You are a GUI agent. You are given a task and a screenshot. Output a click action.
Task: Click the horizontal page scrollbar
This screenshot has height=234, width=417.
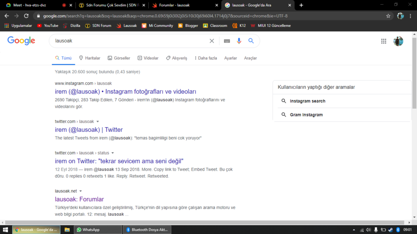[x=204, y=222]
